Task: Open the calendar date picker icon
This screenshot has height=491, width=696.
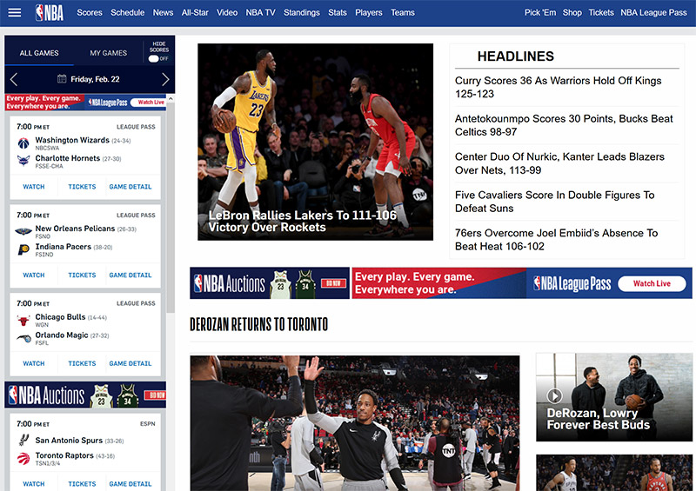Action: [62, 79]
